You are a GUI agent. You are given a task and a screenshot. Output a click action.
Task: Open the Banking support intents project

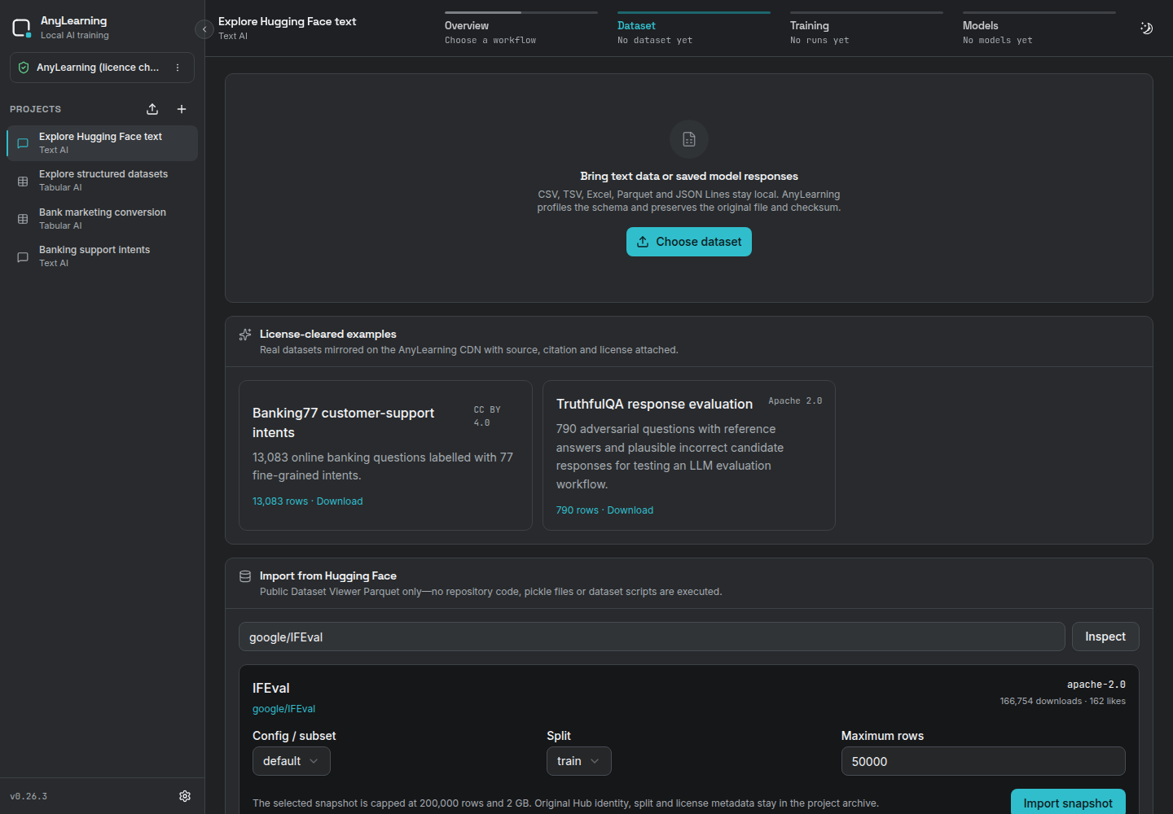coord(102,256)
